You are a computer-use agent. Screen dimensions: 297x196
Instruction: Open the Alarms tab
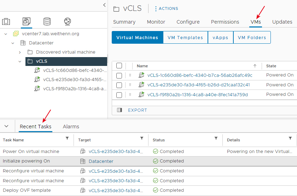pos(71,127)
